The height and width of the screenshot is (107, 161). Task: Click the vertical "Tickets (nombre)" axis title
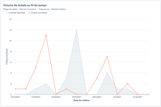pyautogui.click(x=7, y=56)
